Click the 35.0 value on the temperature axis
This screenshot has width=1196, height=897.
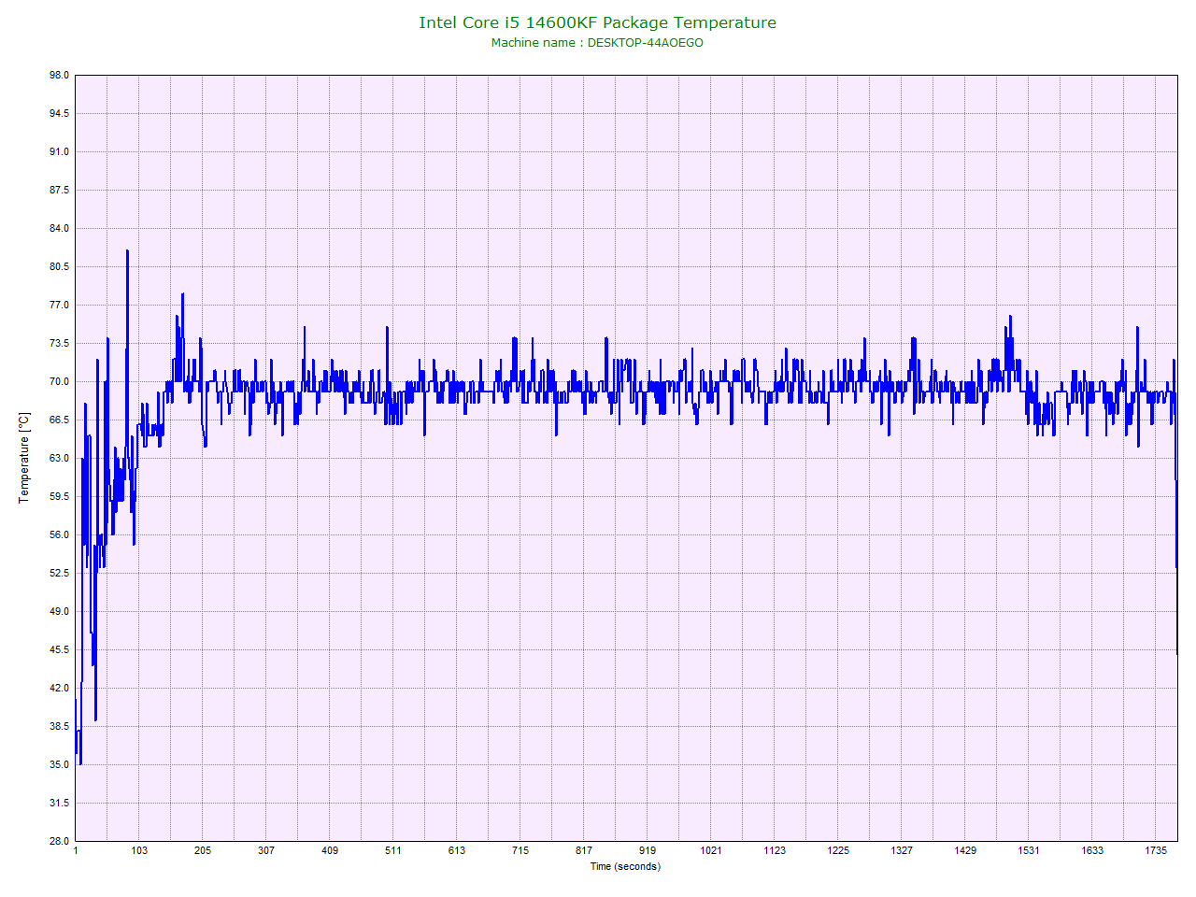pos(59,764)
